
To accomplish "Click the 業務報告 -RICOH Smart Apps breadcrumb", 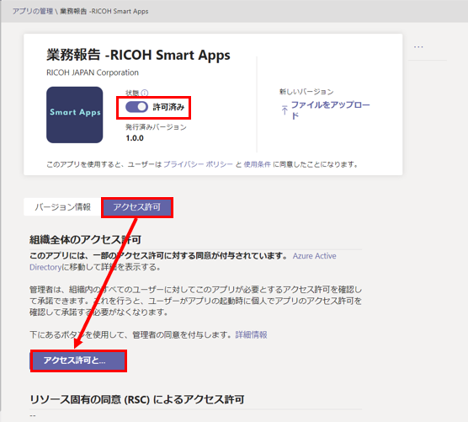I will pyautogui.click(x=104, y=11).
